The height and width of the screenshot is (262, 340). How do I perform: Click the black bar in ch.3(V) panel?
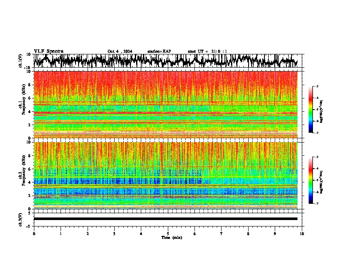[166, 219]
